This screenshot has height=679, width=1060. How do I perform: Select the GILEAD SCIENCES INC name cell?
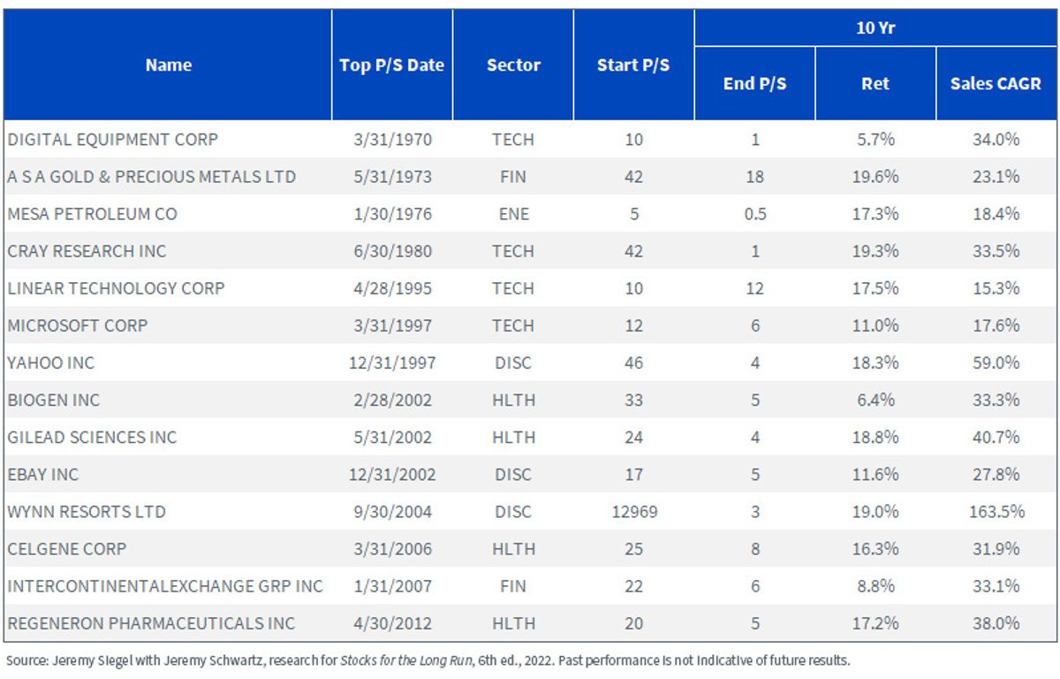(92, 437)
